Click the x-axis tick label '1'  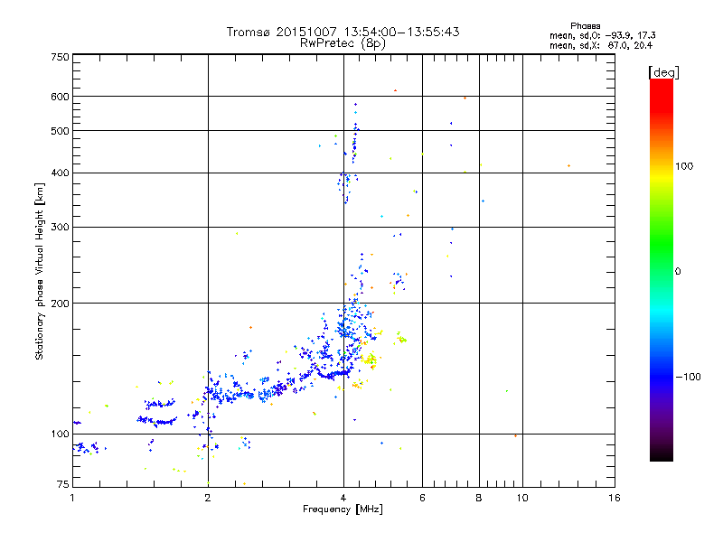coord(72,498)
